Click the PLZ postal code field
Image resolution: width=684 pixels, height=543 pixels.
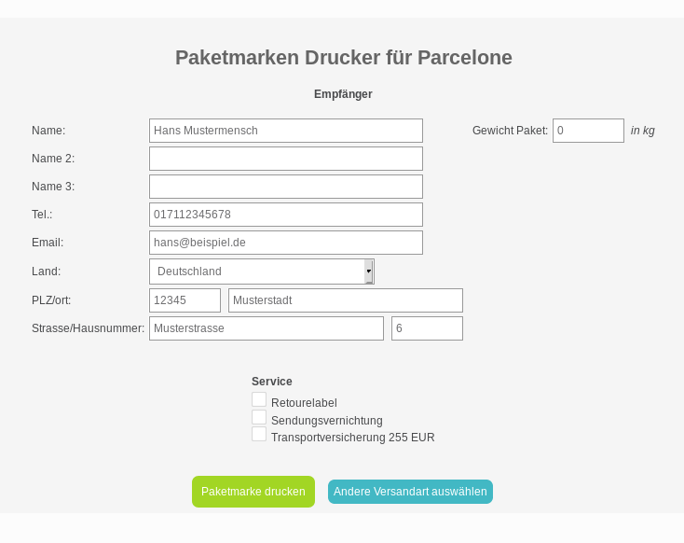click(x=185, y=300)
